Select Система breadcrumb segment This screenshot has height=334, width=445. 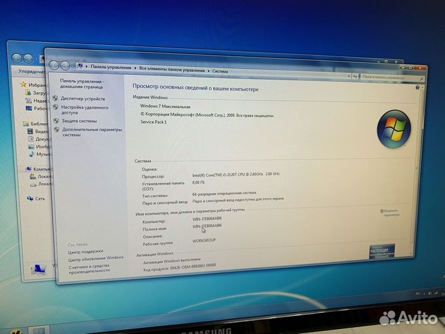220,71
